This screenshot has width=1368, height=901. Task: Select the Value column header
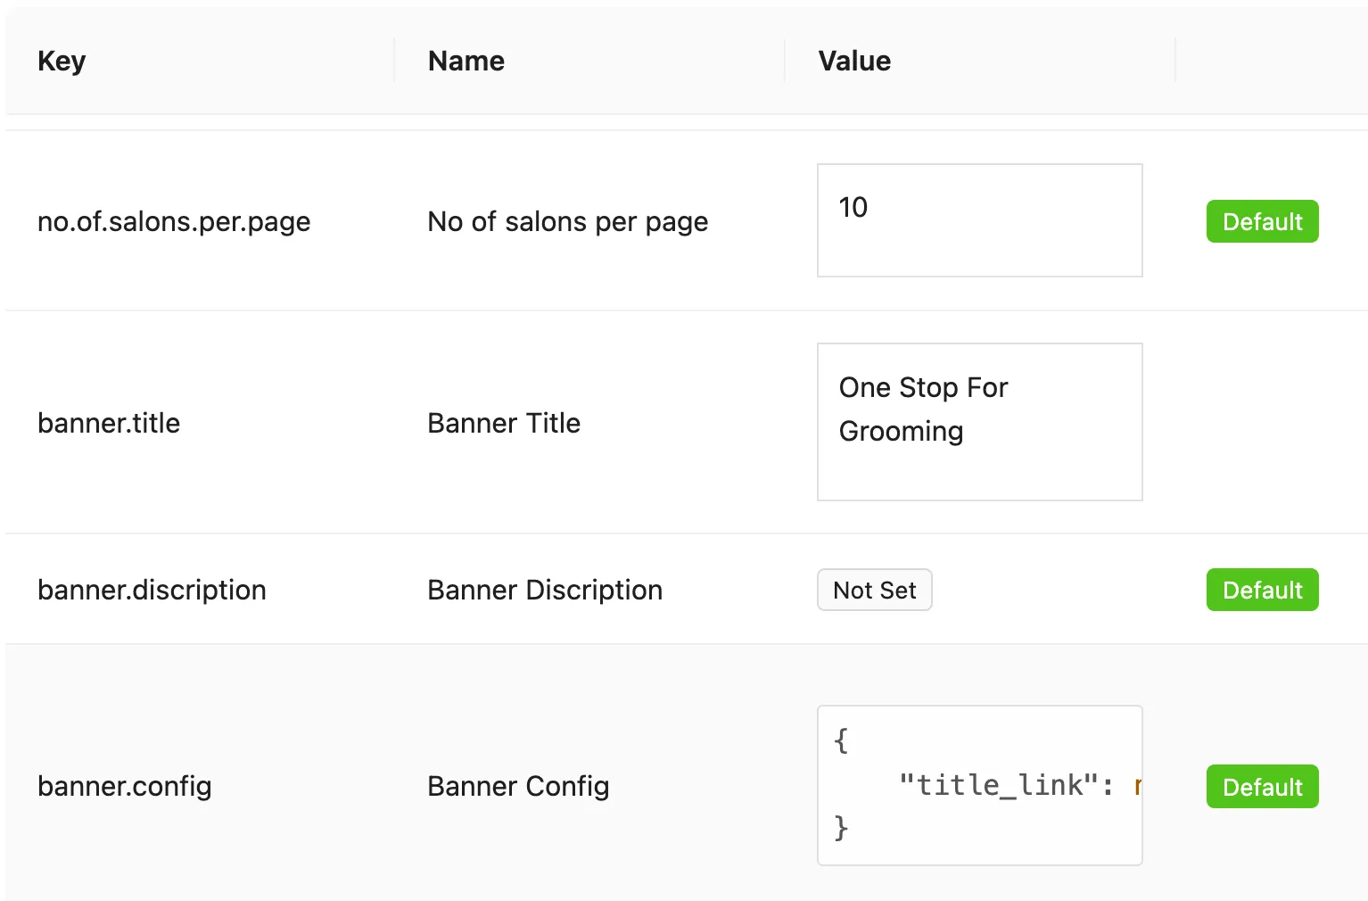854,61
